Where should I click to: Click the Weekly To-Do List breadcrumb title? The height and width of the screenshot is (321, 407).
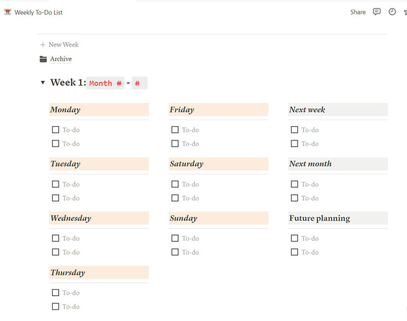[x=38, y=12]
